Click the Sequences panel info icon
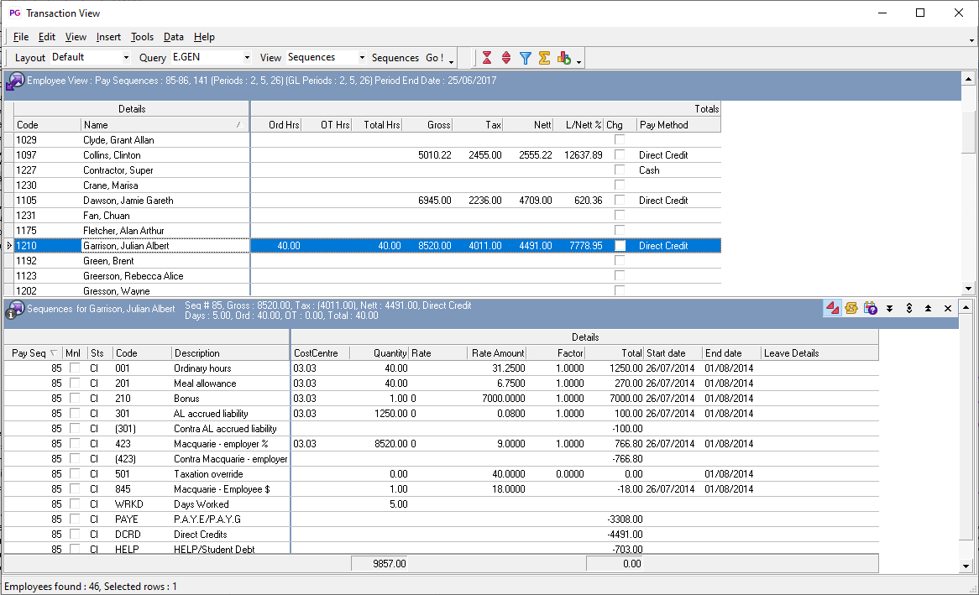The image size is (979, 595). (15, 309)
